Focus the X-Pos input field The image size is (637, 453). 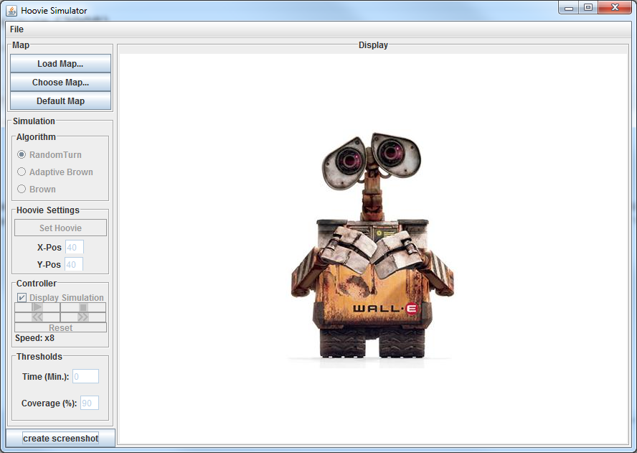click(x=75, y=247)
